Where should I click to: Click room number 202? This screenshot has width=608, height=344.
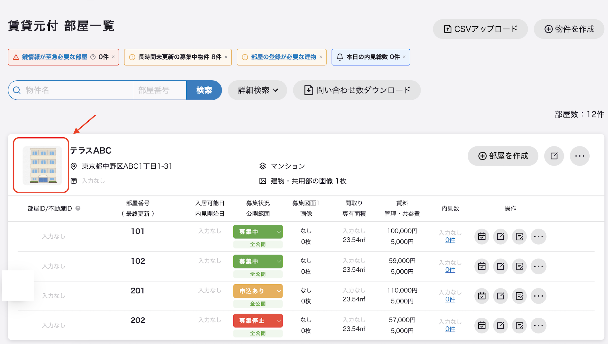[138, 320]
